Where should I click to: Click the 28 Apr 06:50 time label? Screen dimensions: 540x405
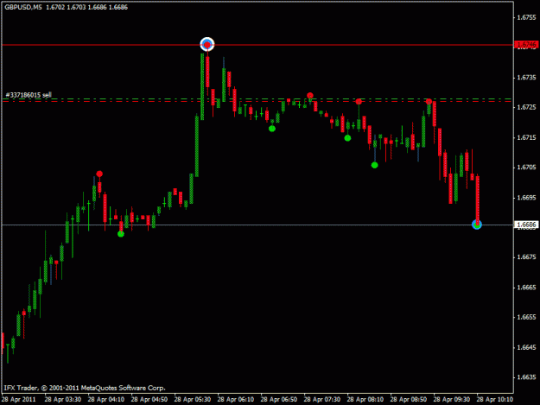[279, 400]
